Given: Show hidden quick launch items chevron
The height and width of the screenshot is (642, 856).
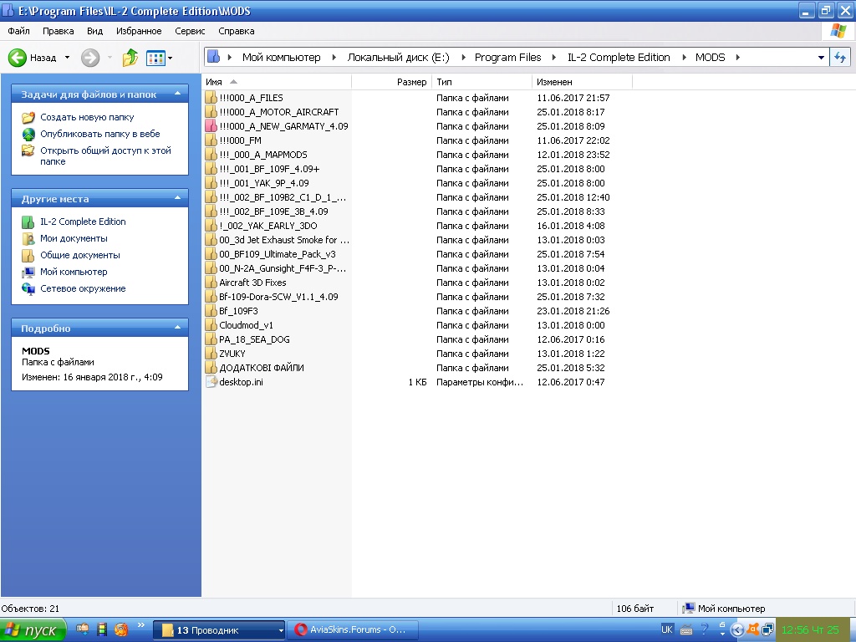Looking at the screenshot, I should 140,625.
